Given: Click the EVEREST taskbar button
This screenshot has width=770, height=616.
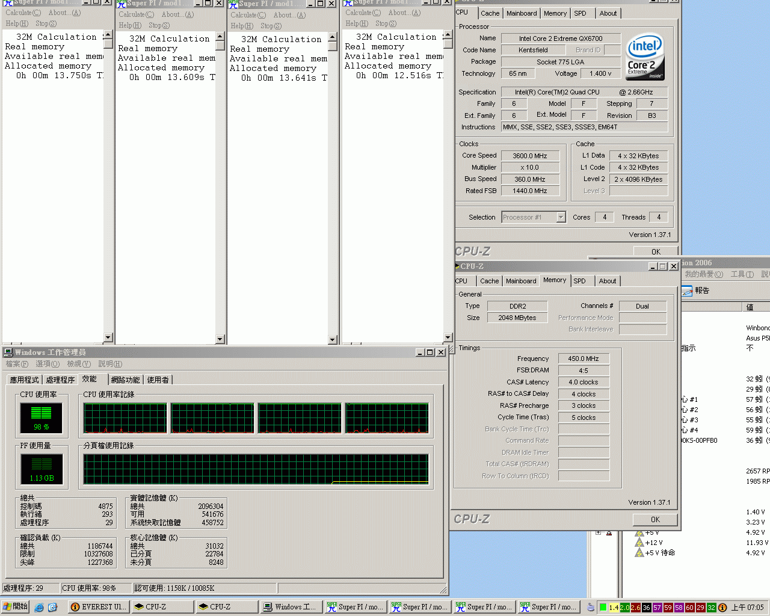Looking at the screenshot, I should [x=99, y=607].
